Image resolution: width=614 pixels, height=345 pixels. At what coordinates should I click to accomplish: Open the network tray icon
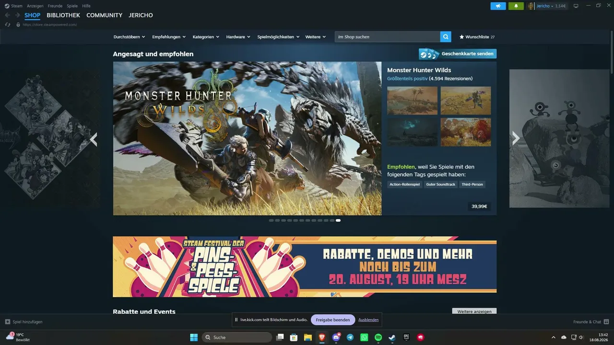574,337
